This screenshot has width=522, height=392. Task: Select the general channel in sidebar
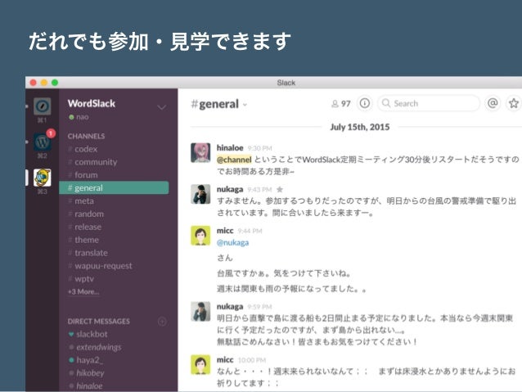[114, 188]
